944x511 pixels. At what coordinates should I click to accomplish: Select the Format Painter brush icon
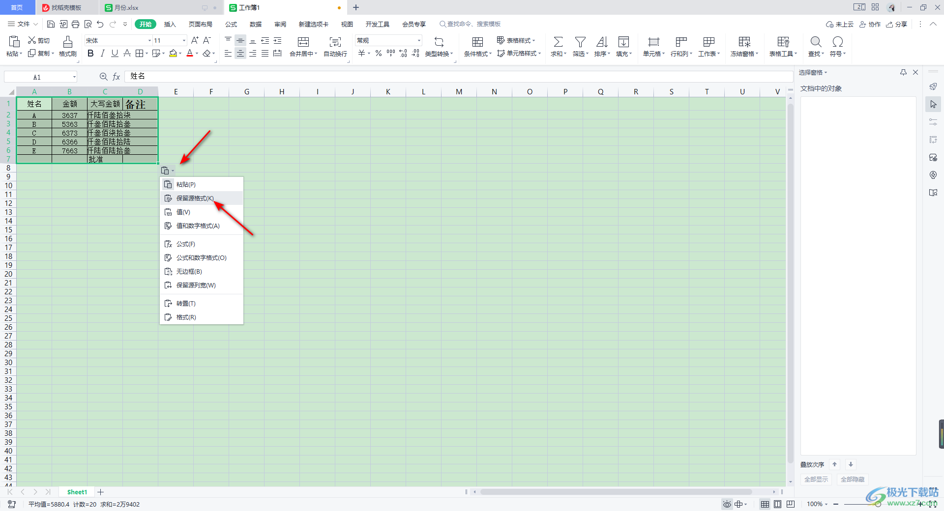pyautogui.click(x=68, y=41)
